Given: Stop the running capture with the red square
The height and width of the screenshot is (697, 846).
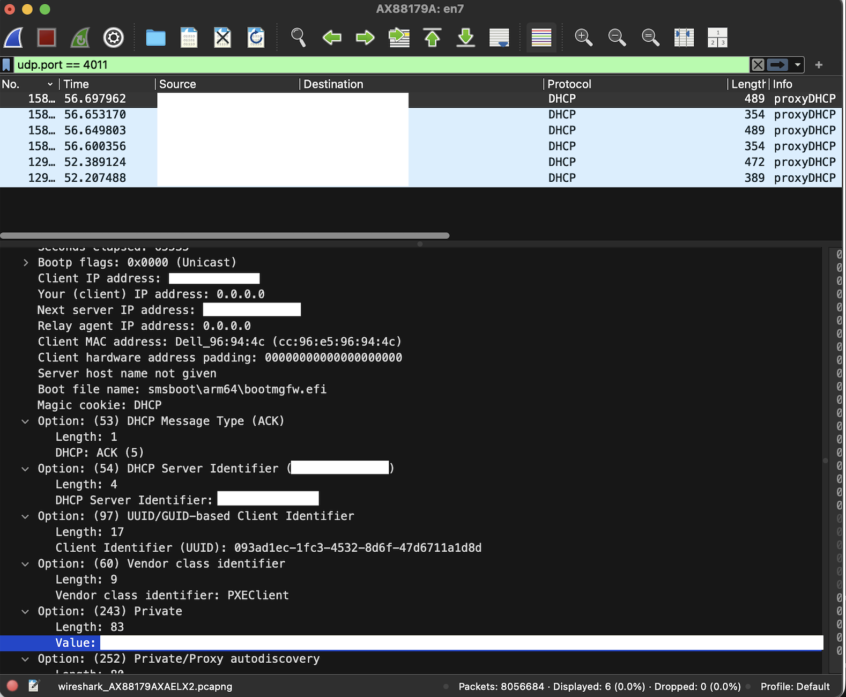Looking at the screenshot, I should 47,38.
